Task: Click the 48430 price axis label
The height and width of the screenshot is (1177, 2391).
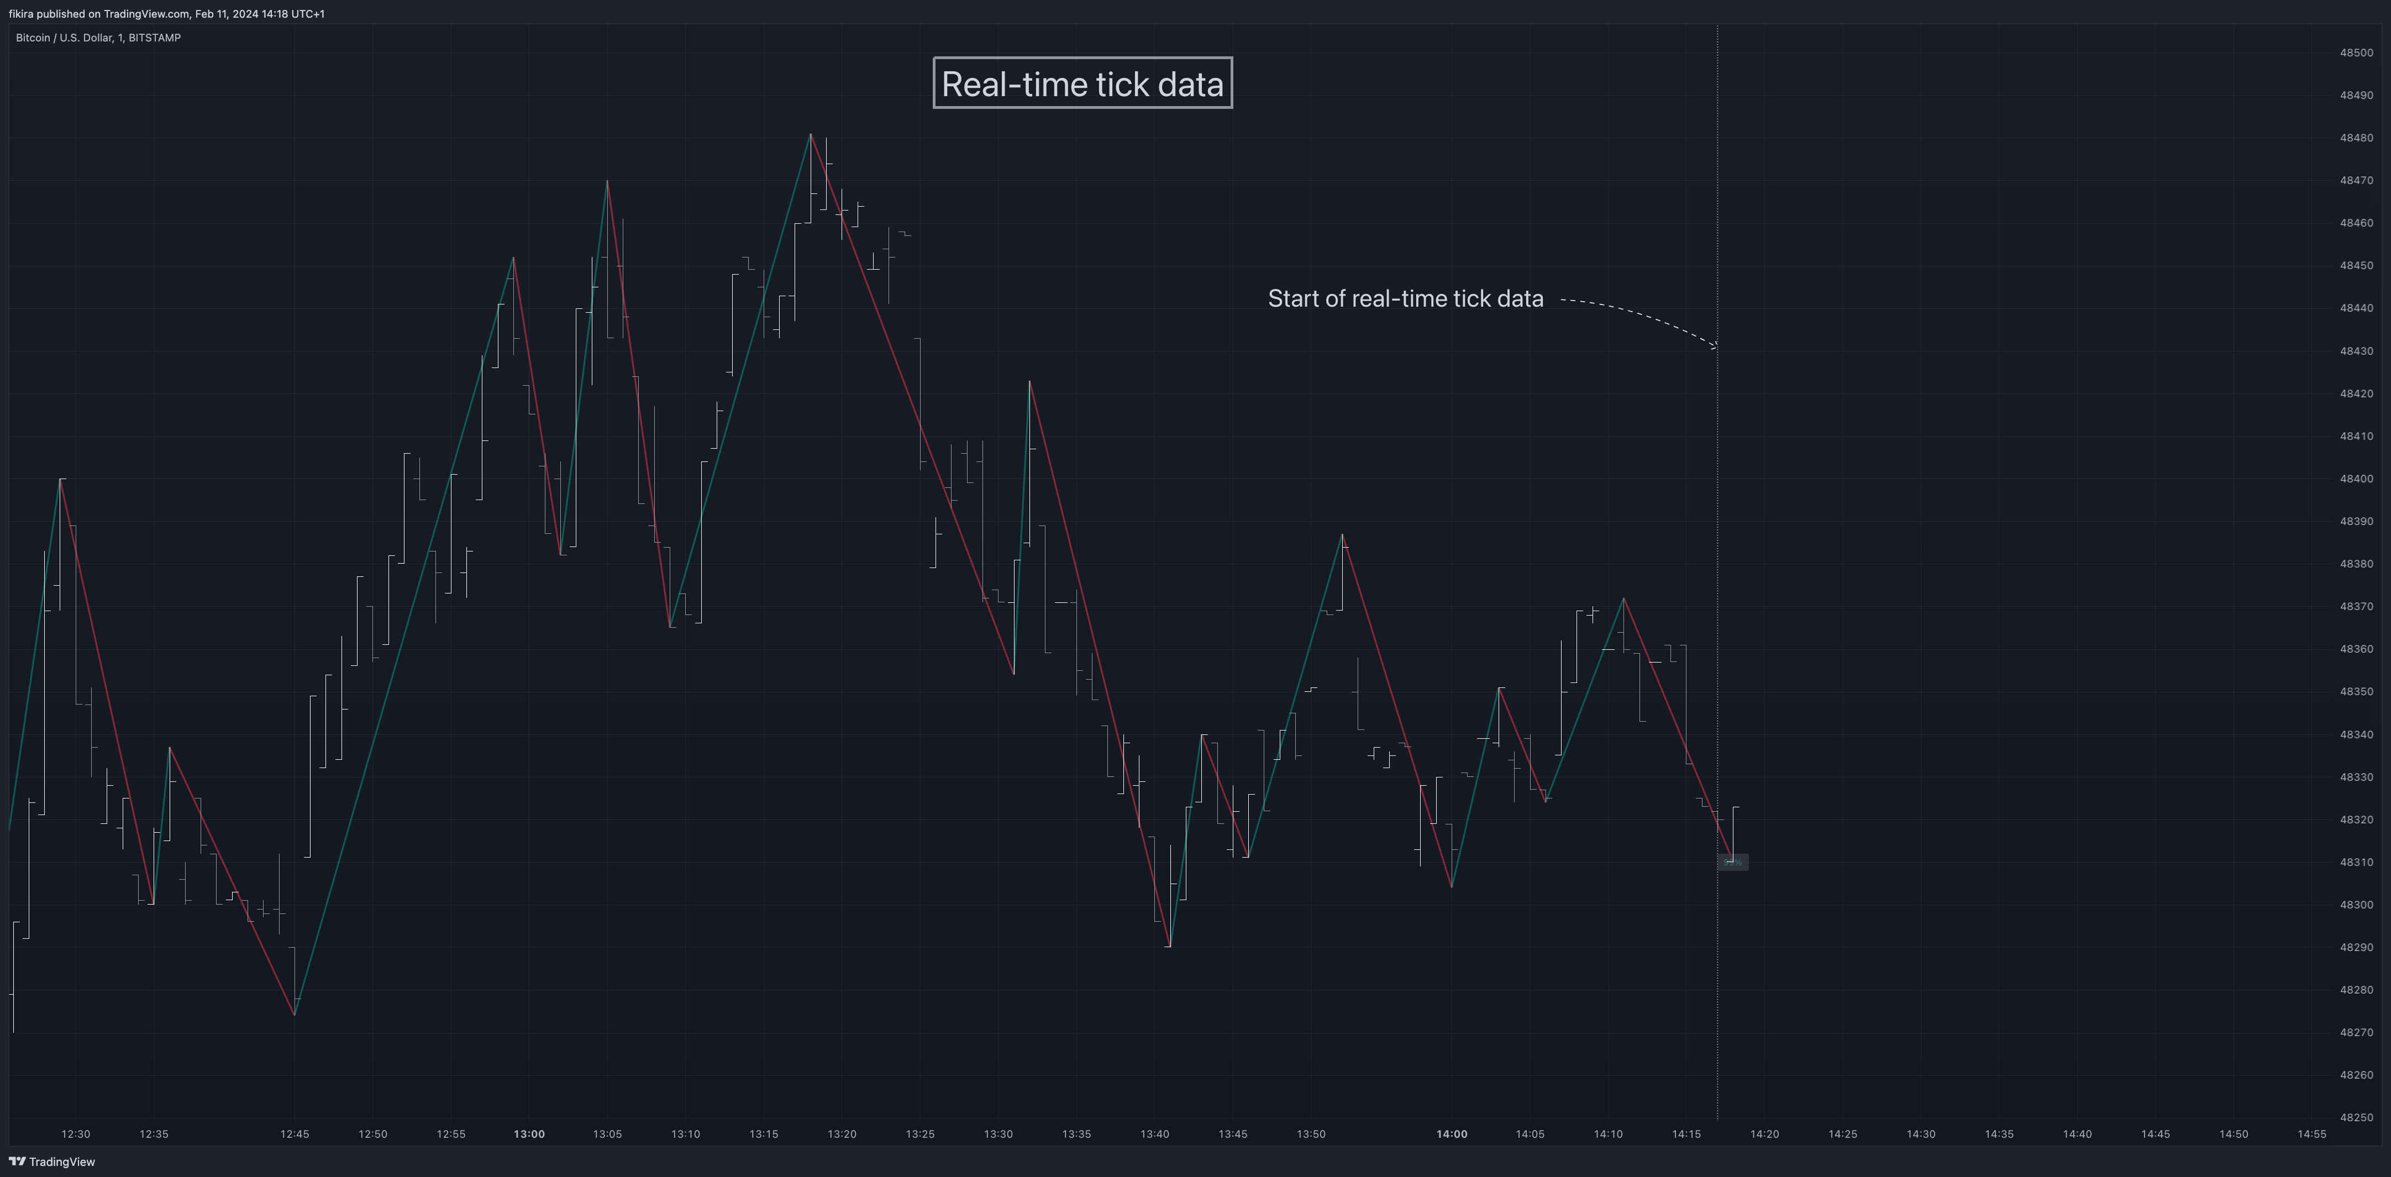Action: pyautogui.click(x=2357, y=351)
